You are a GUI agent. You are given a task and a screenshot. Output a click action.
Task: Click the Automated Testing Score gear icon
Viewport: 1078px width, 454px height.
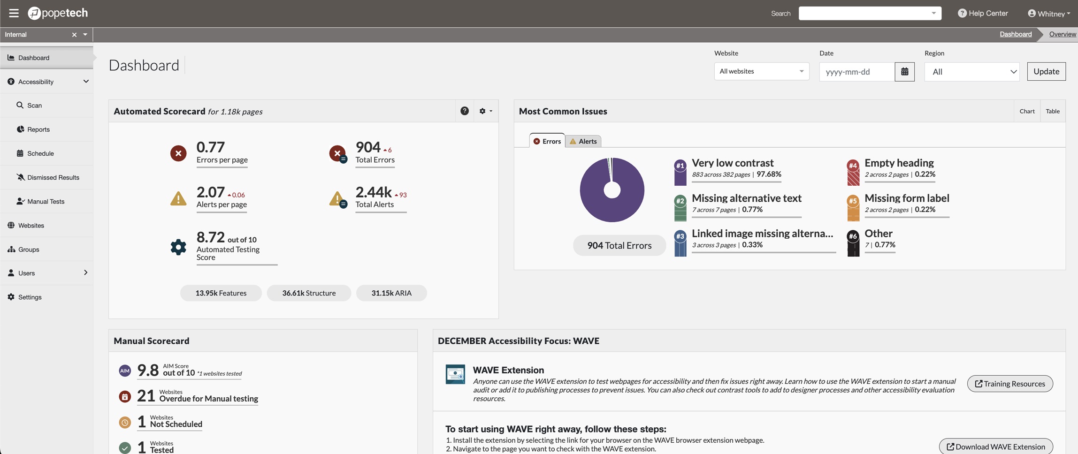click(x=178, y=247)
